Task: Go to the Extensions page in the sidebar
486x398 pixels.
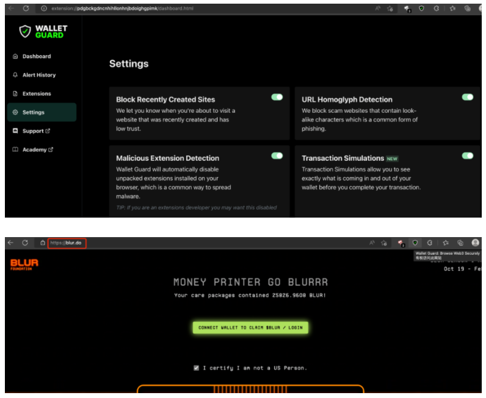Action: pos(37,93)
